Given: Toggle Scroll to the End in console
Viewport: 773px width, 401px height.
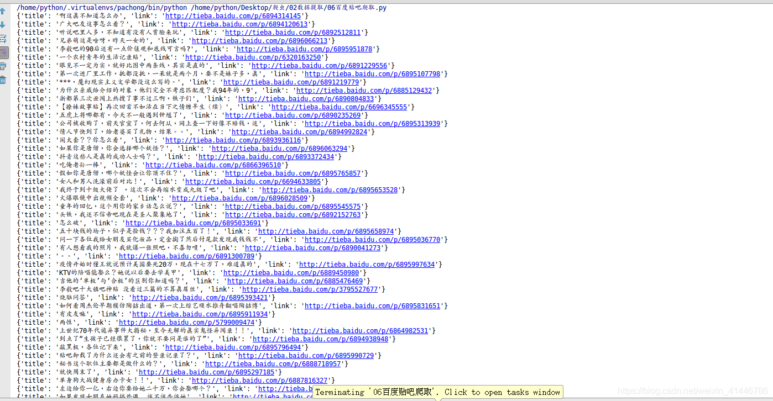Looking at the screenshot, I should click(3, 52).
